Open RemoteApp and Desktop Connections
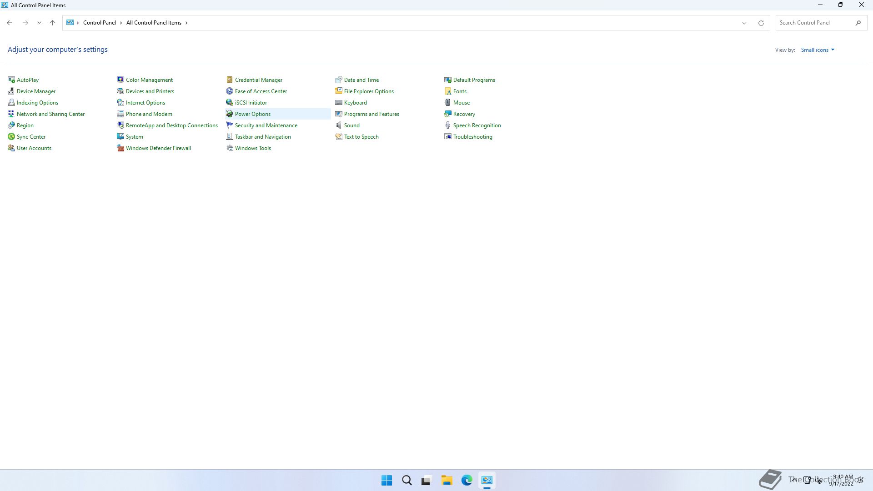The height and width of the screenshot is (491, 873). pyautogui.click(x=172, y=125)
